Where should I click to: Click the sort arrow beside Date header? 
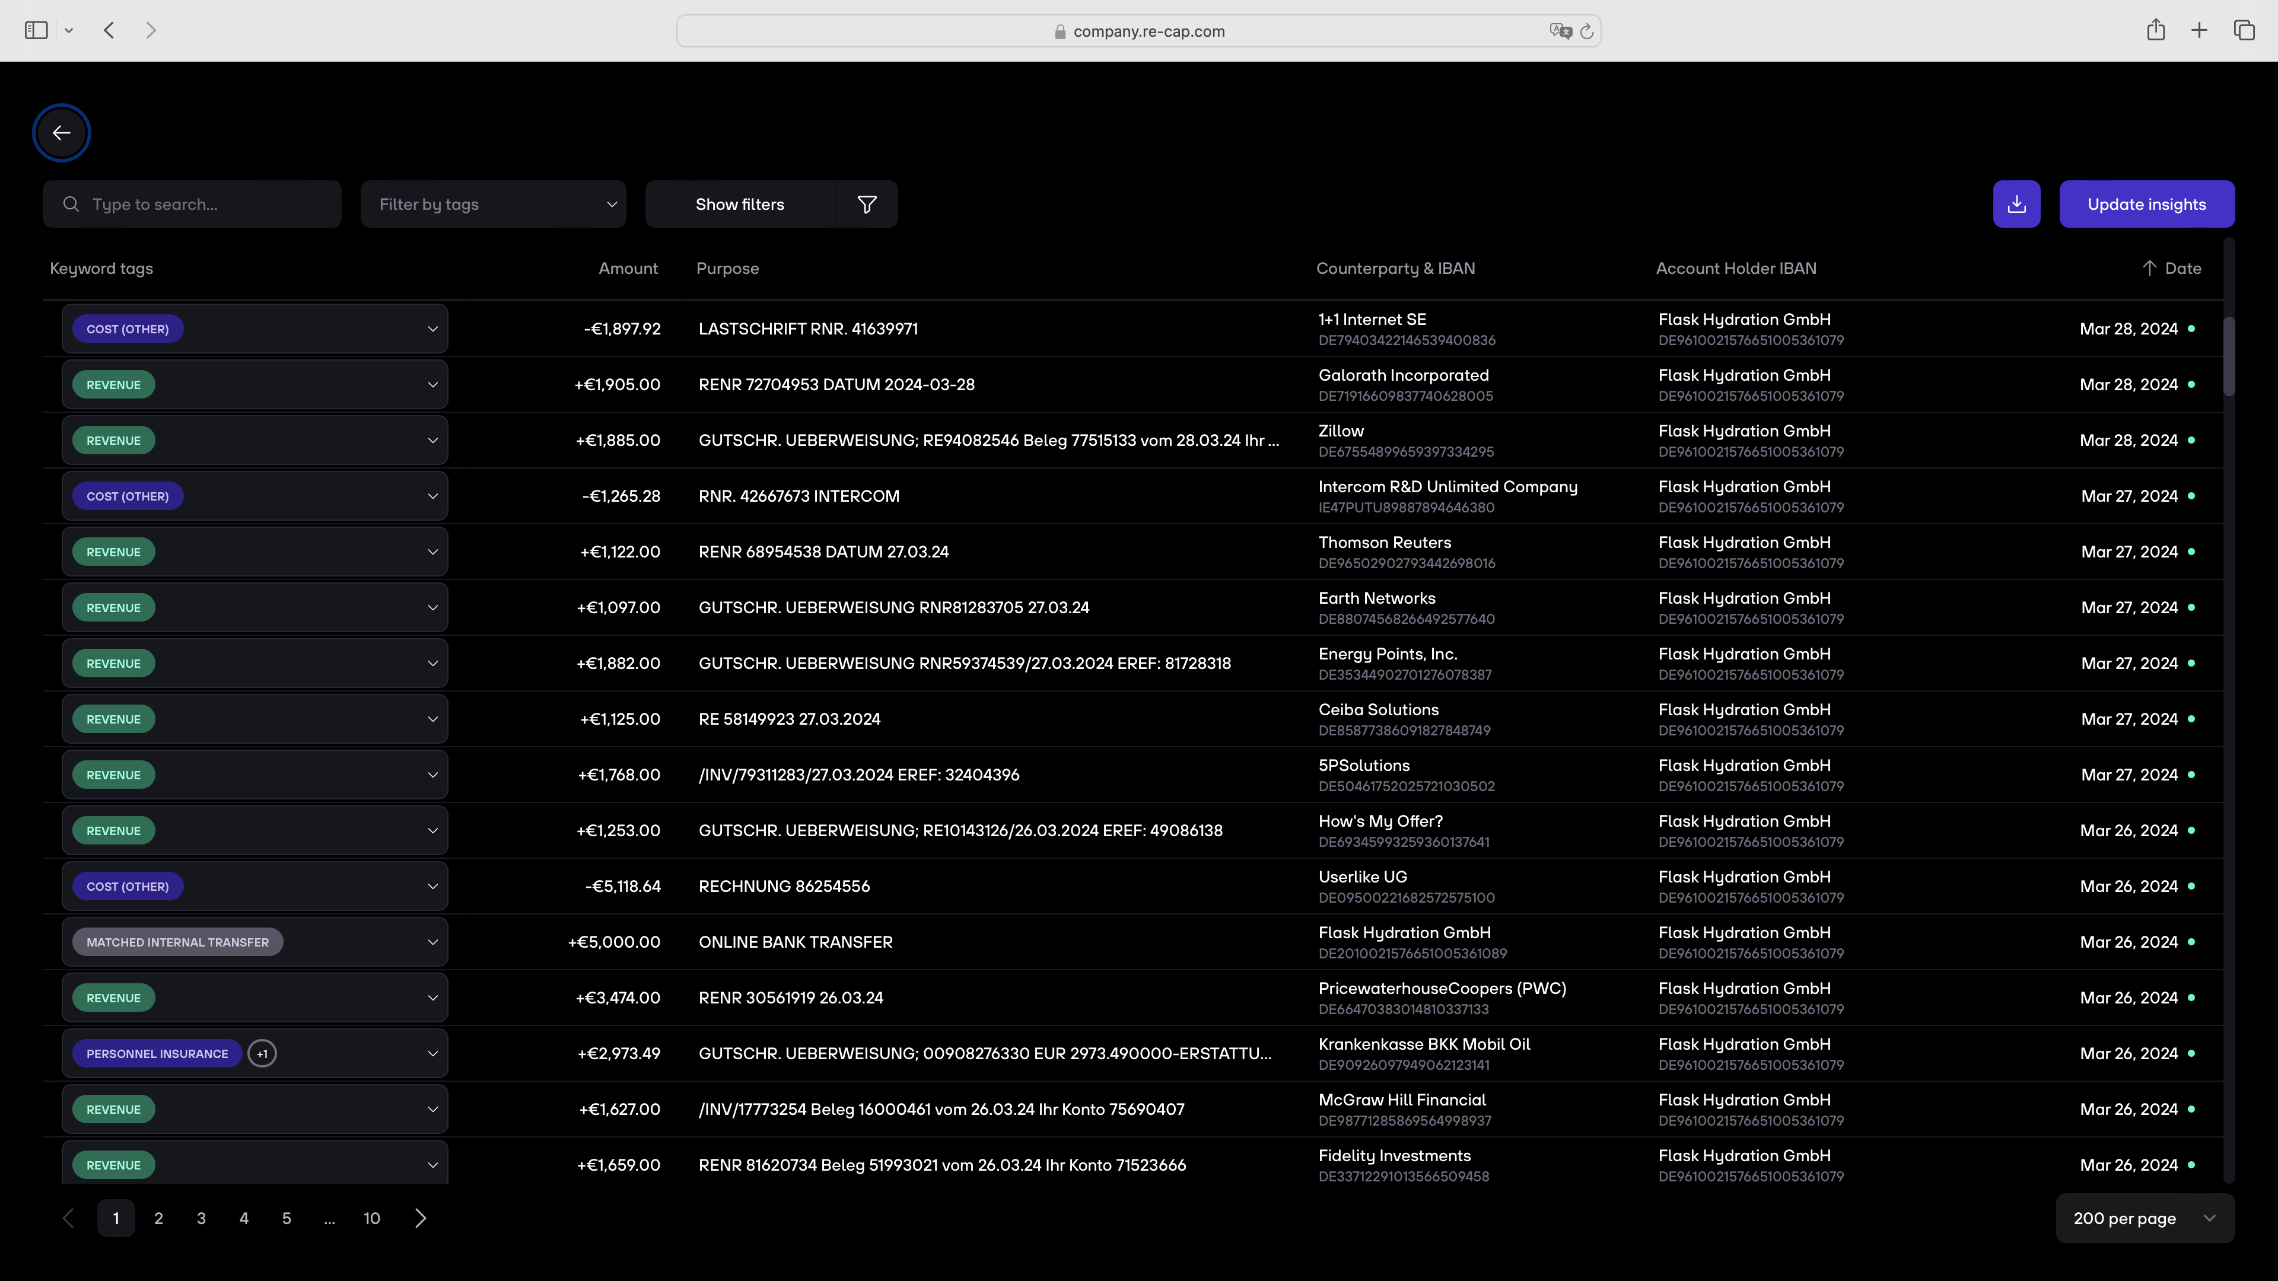tap(2149, 268)
